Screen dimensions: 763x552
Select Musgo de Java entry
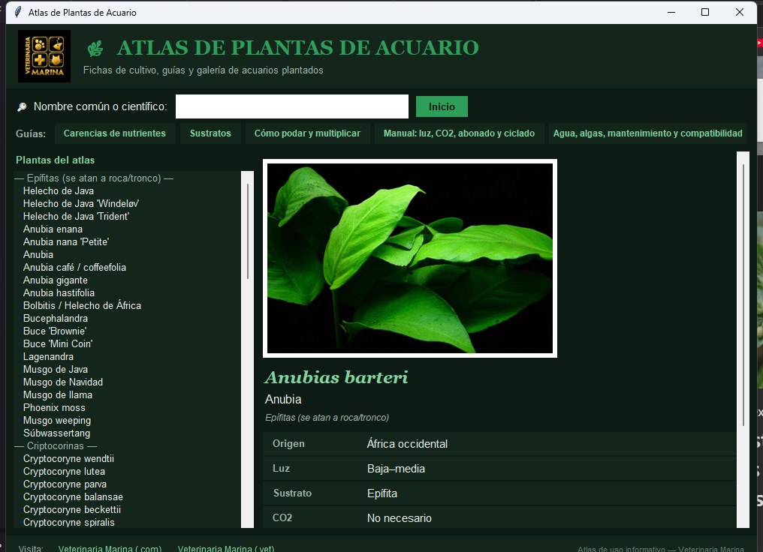56,369
